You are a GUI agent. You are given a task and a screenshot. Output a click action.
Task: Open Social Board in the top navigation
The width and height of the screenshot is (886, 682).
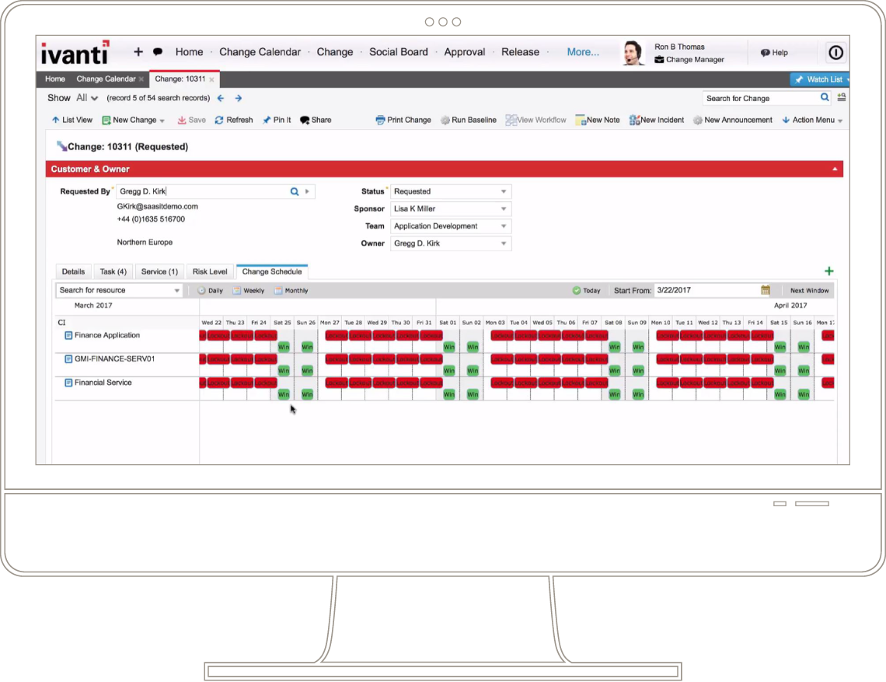(x=399, y=52)
